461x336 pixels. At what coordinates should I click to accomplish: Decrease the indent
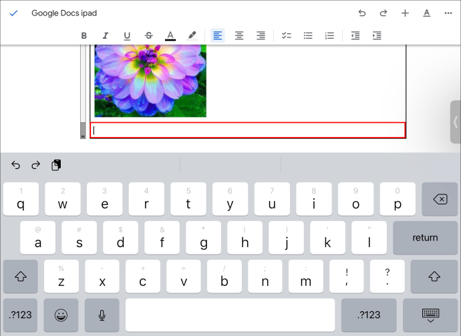point(355,35)
